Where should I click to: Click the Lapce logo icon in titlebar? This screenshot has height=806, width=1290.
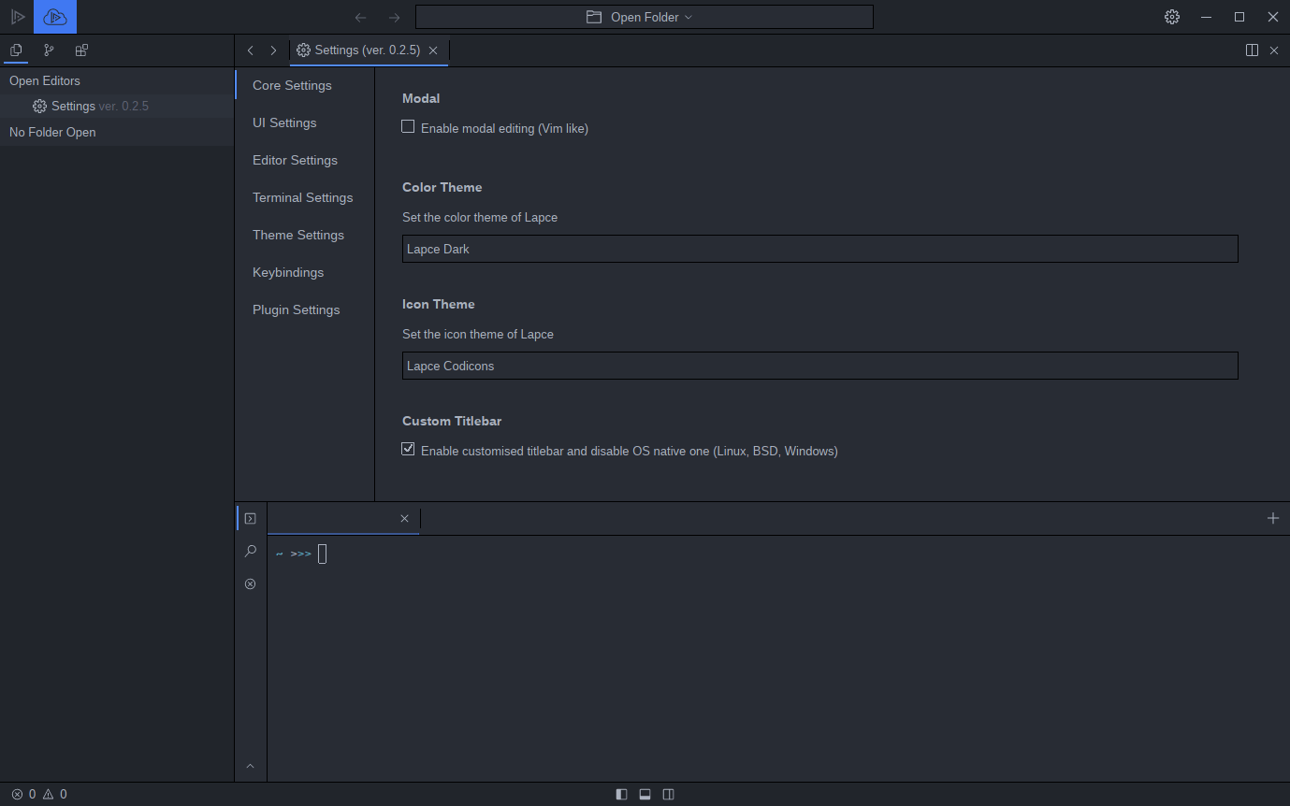(x=17, y=17)
